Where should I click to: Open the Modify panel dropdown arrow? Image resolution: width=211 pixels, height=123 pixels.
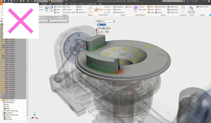68,15
